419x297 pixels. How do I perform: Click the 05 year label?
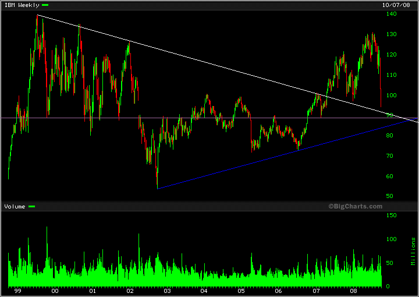pyautogui.click(x=242, y=291)
